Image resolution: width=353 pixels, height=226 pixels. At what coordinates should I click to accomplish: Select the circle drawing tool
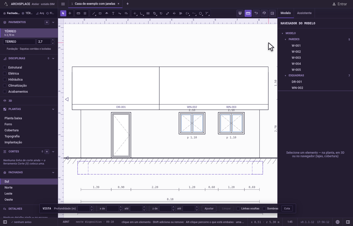(200, 13)
